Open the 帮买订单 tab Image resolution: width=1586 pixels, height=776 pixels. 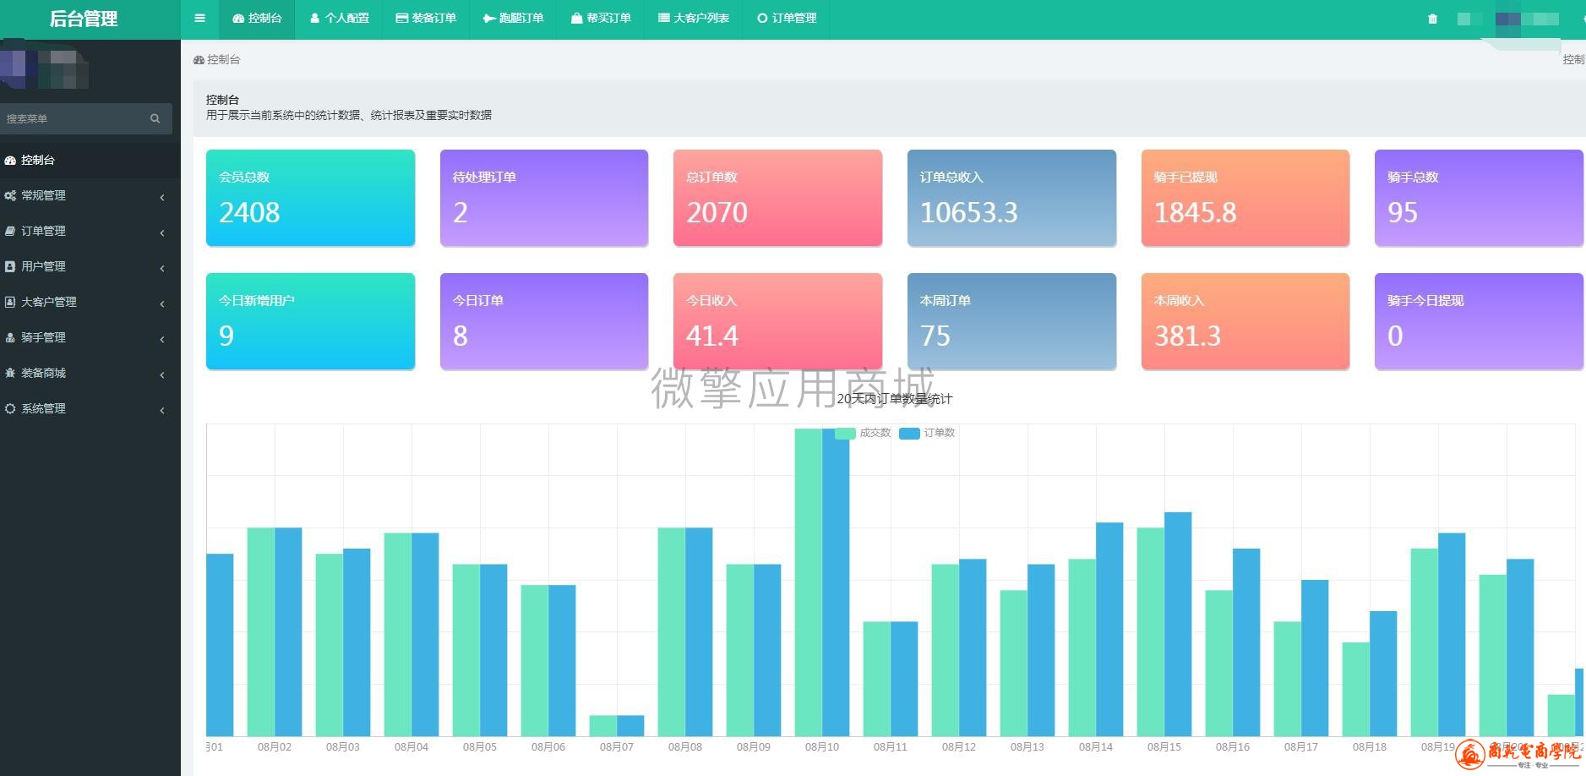[x=601, y=18]
